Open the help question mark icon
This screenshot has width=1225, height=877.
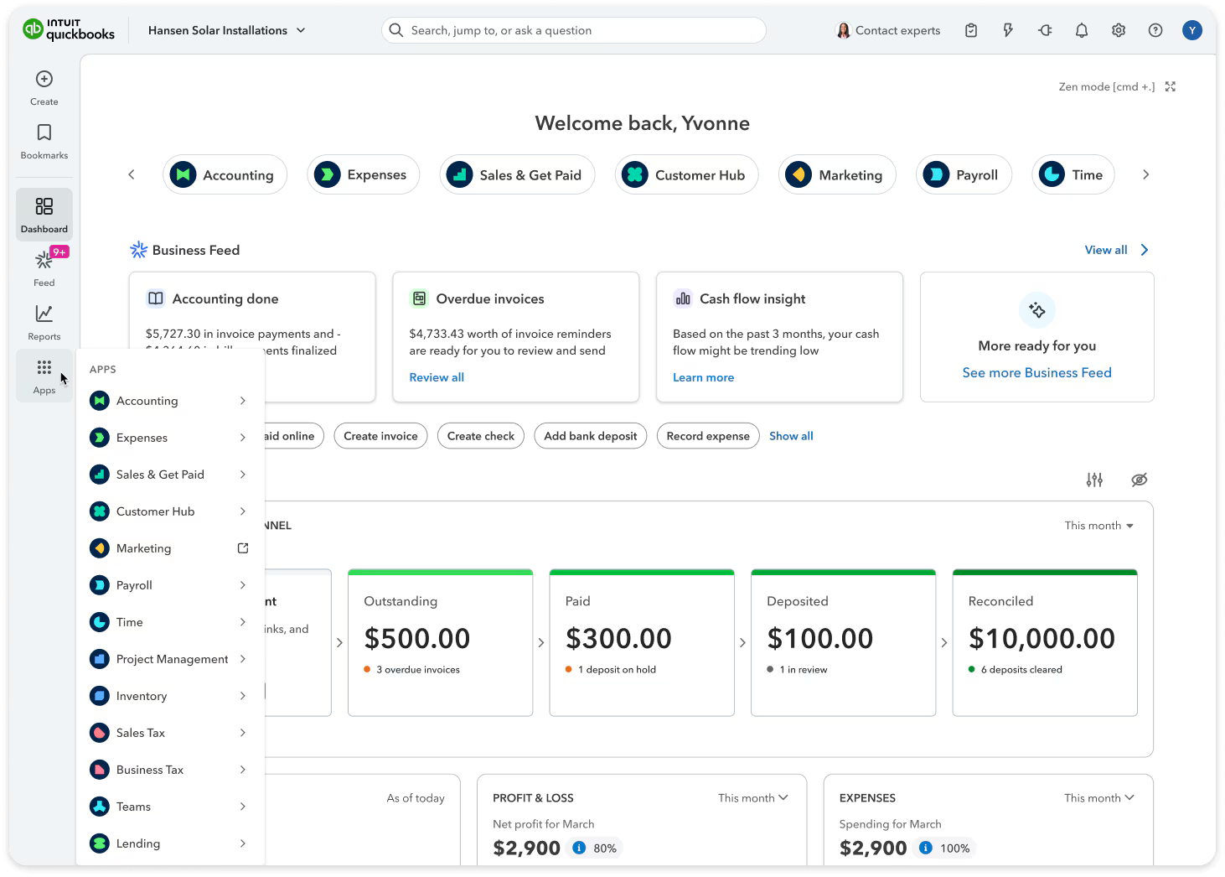(1155, 30)
